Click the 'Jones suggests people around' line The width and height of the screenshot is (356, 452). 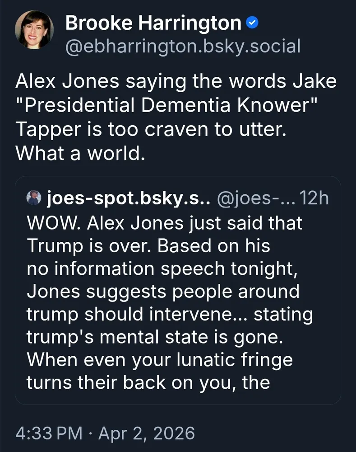163,292
